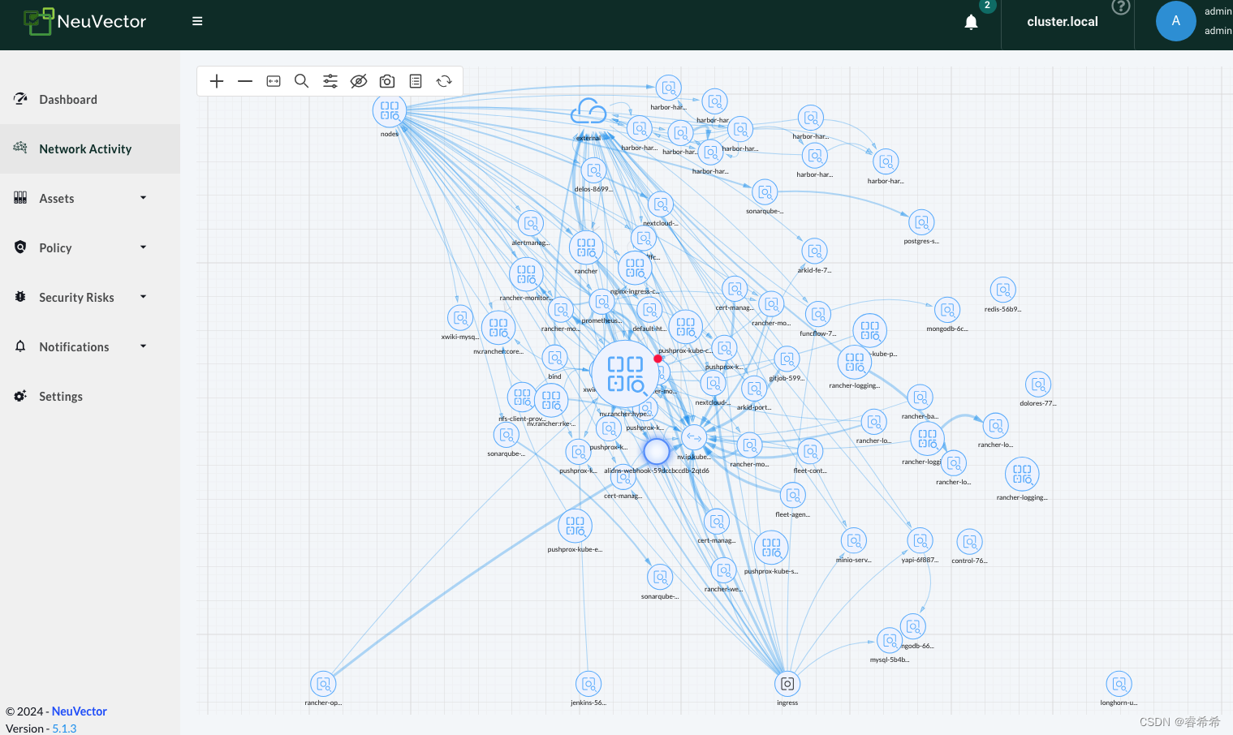
Task: Select the cluster.local cluster name
Action: coord(1062,22)
